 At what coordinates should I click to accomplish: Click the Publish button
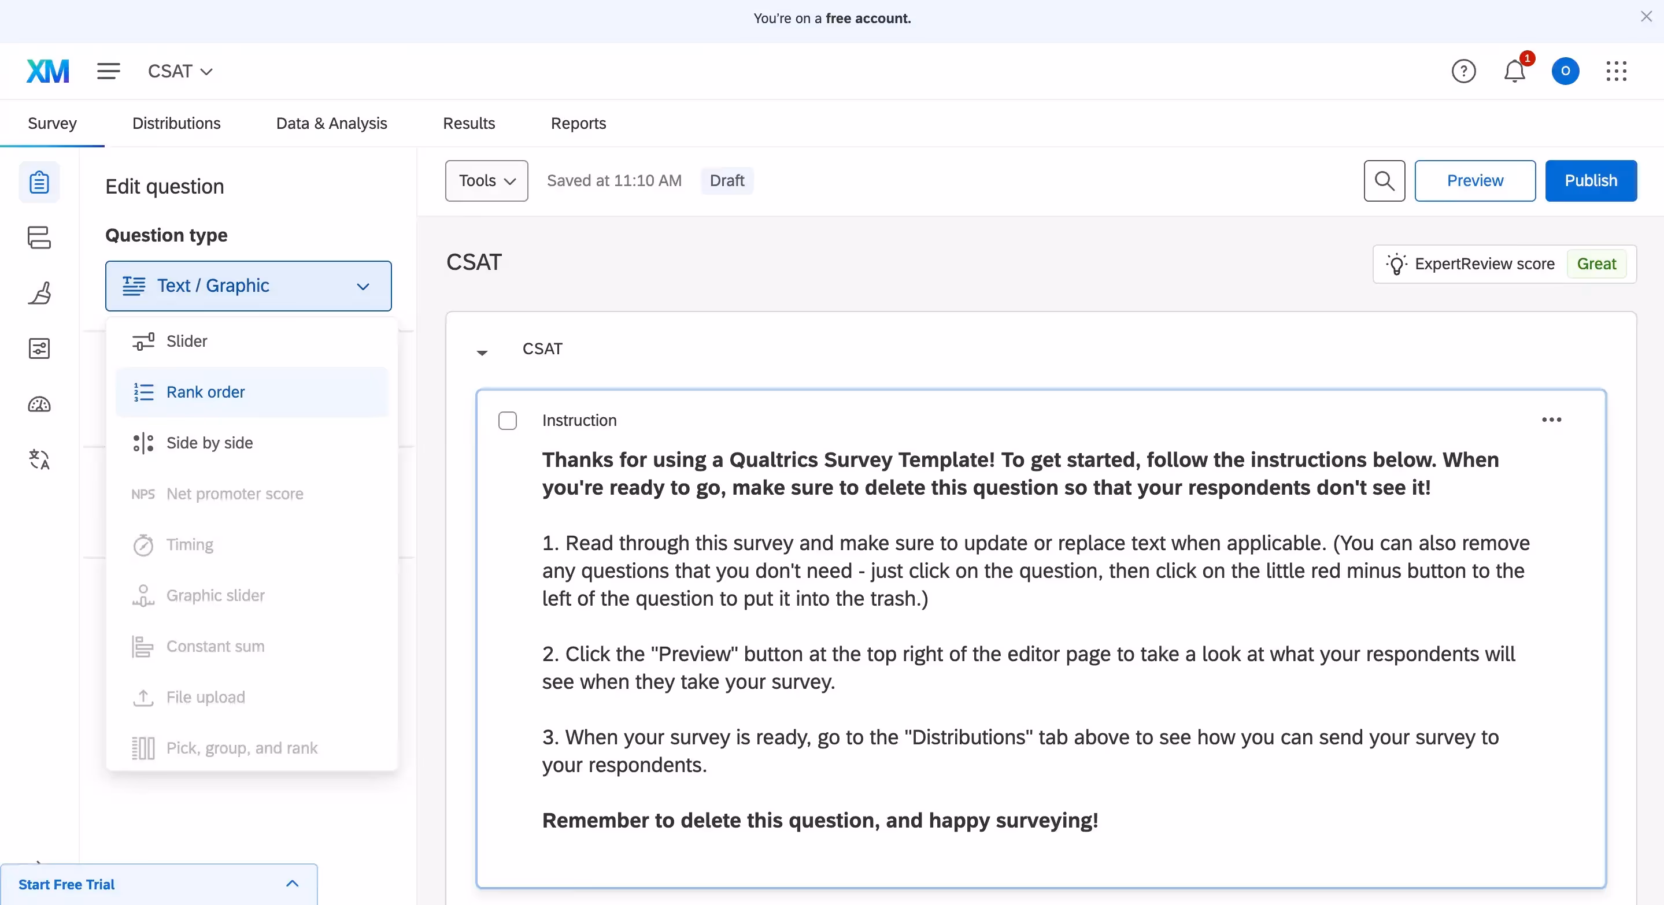coord(1591,181)
